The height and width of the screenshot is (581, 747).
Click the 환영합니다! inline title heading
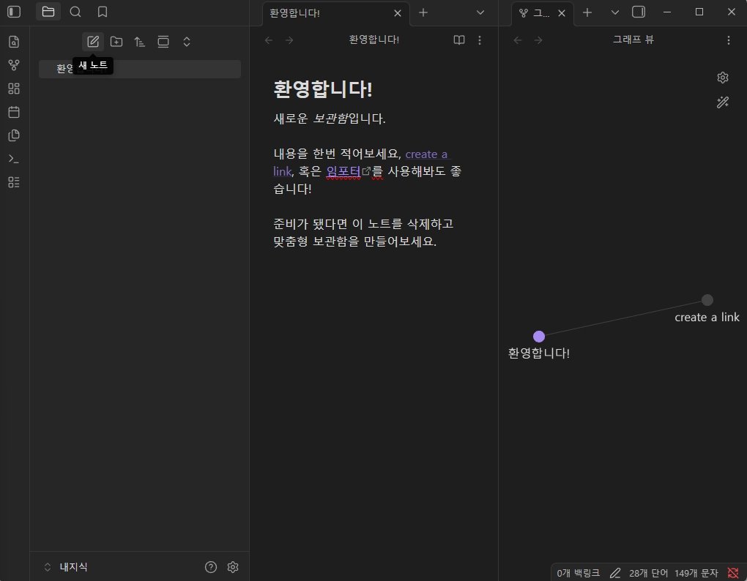point(322,89)
